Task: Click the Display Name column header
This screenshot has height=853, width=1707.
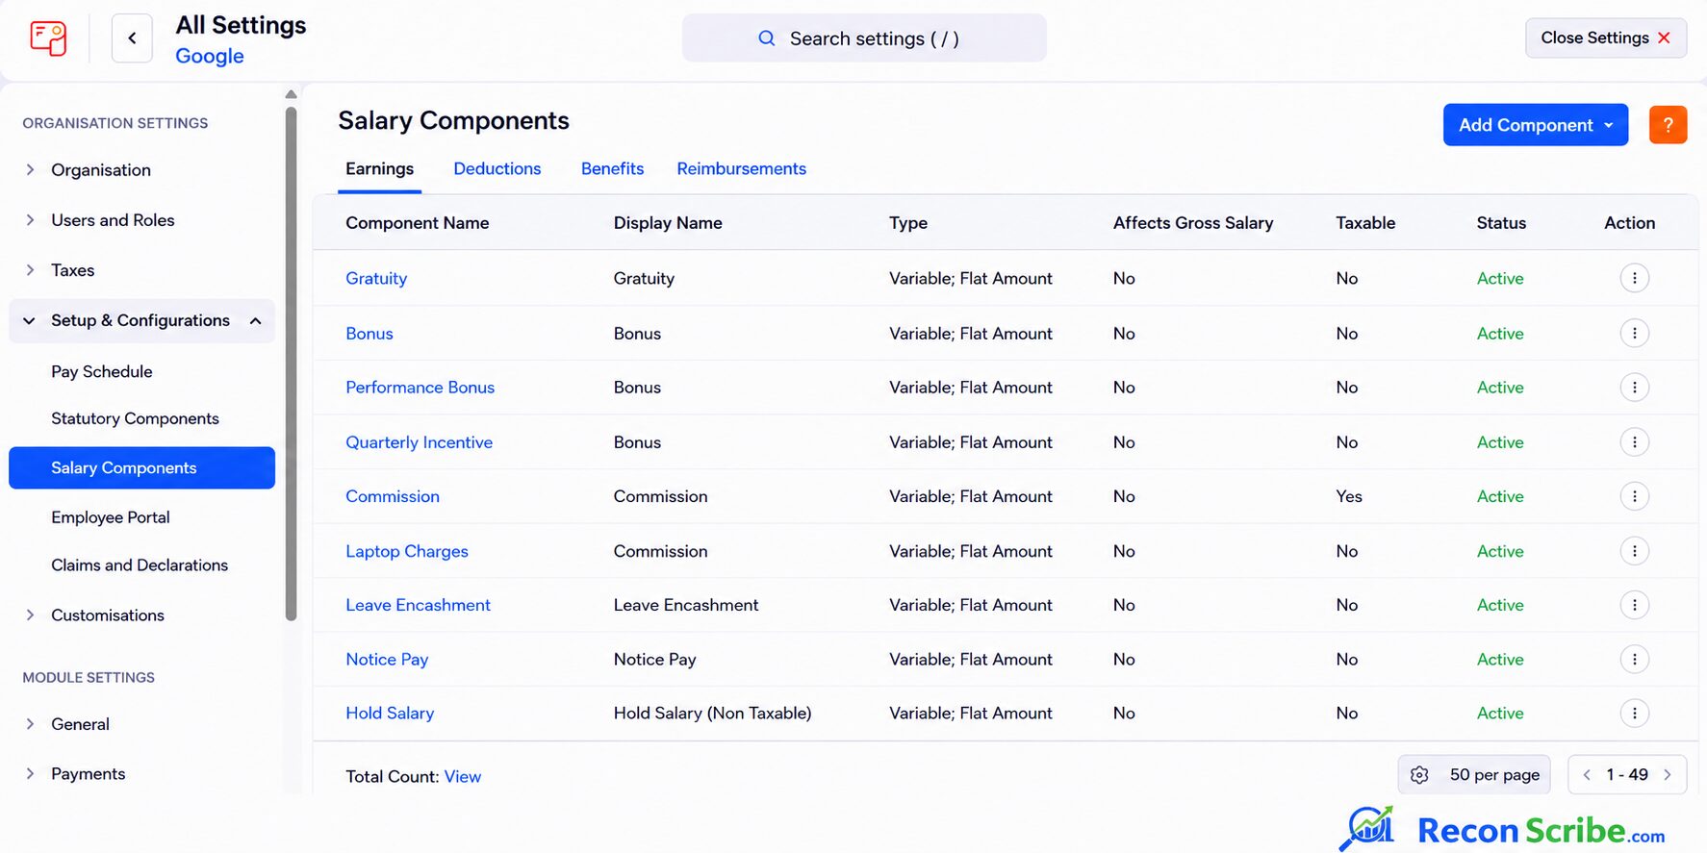Action: (x=668, y=223)
